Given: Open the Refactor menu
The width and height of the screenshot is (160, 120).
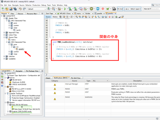Looking at the screenshot, I should tap(28, 5).
